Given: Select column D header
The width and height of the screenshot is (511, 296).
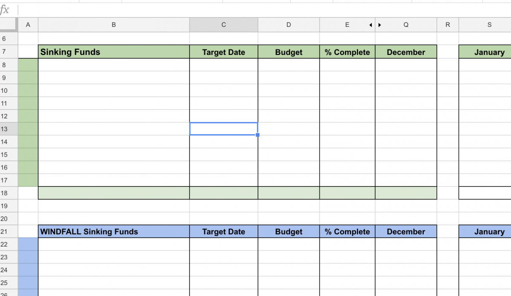Looking at the screenshot, I should coord(289,25).
